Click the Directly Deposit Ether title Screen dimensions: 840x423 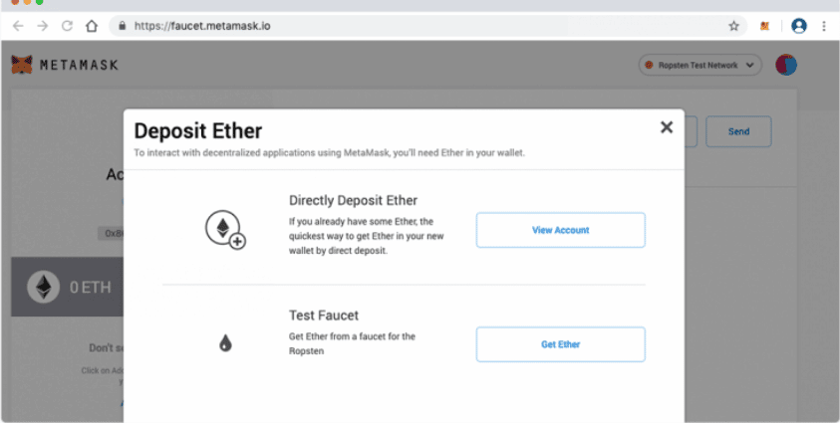click(353, 200)
